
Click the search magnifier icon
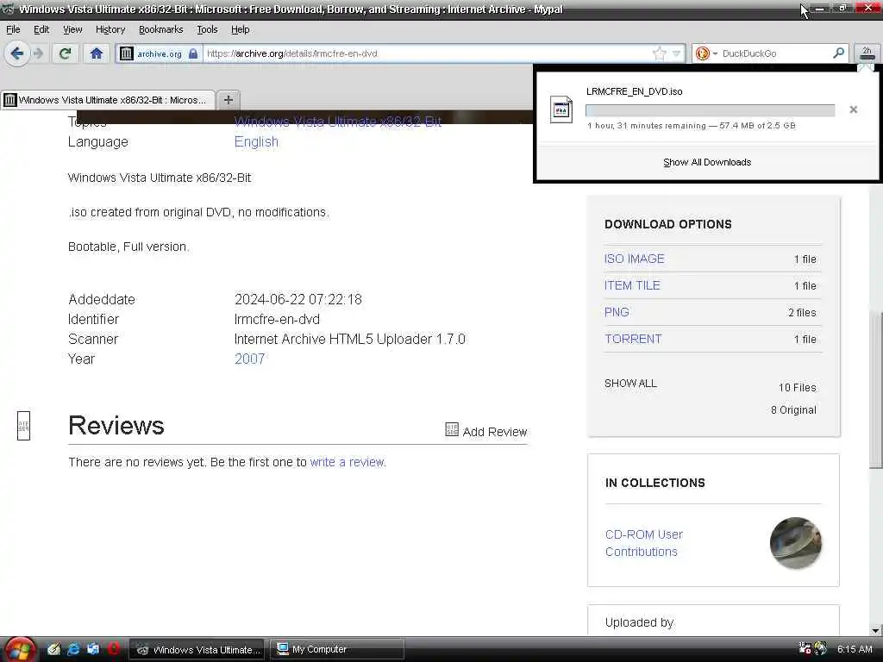click(838, 53)
